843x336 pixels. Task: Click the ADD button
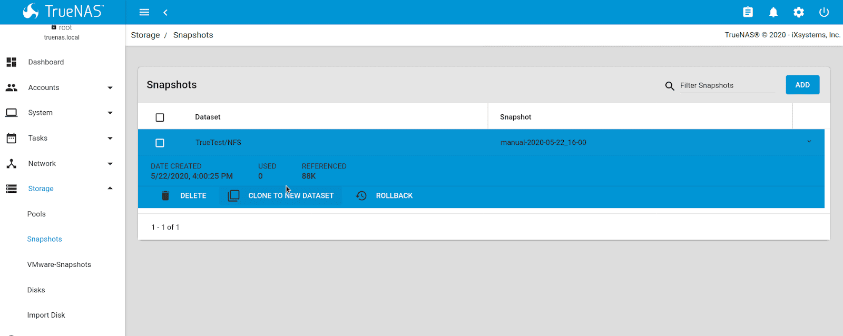point(802,85)
